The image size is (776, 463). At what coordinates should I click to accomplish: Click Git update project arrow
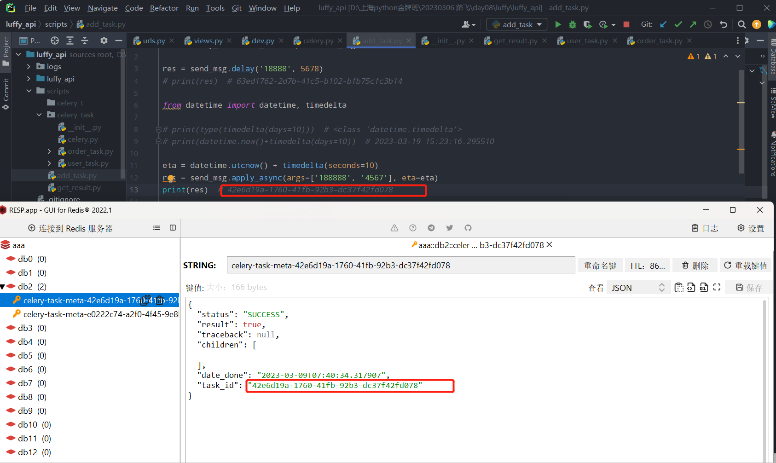pos(663,24)
